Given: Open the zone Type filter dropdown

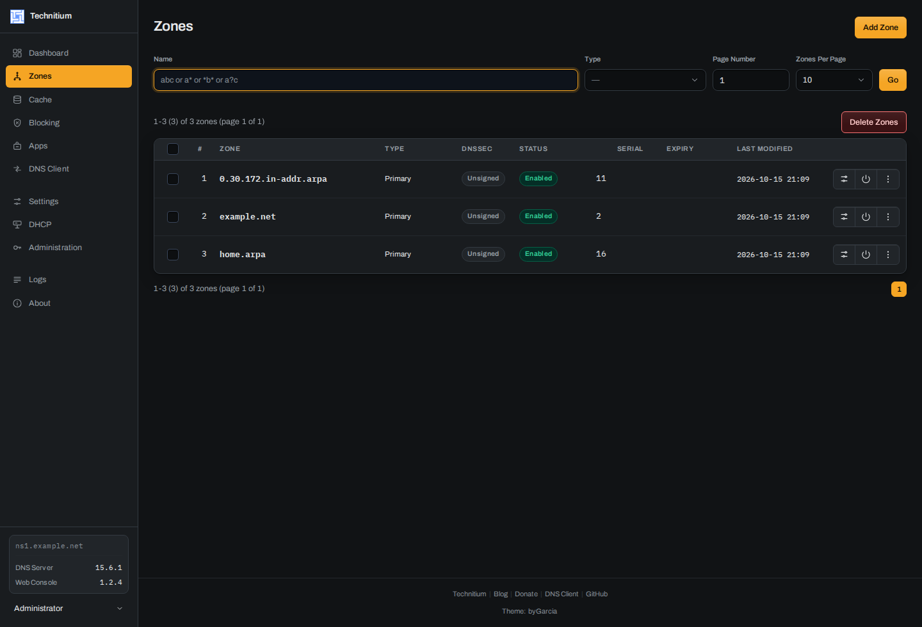Looking at the screenshot, I should tap(645, 80).
